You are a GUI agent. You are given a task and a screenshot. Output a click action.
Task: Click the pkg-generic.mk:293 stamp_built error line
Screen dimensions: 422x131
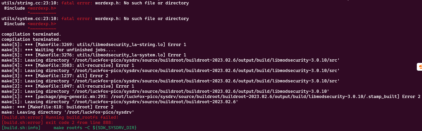click(x=211, y=97)
